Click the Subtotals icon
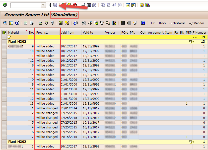The image size is (208, 150). pos(67,23)
